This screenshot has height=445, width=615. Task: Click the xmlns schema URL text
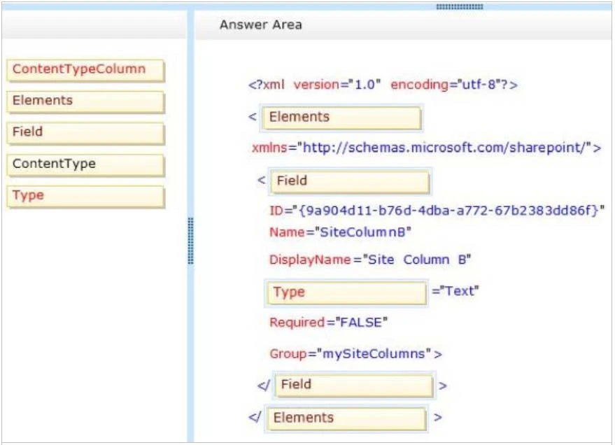pos(426,148)
